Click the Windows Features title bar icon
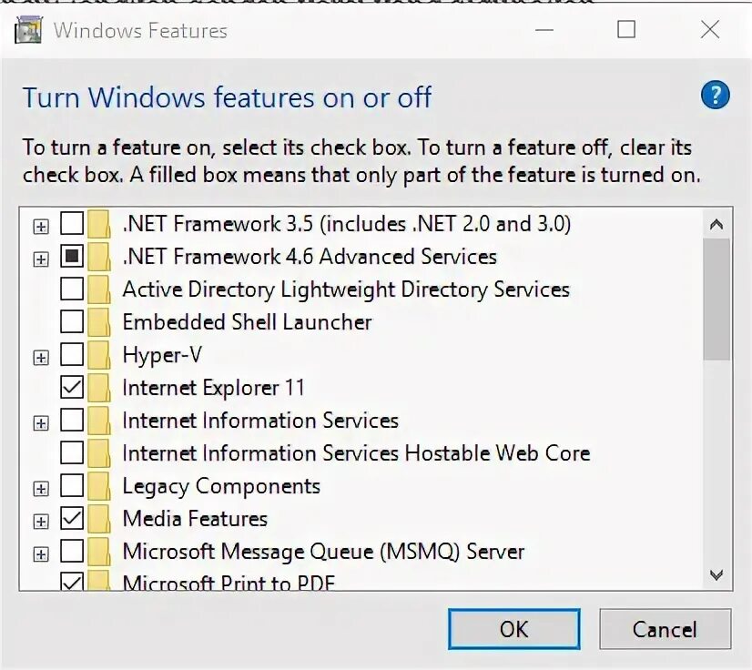Screen dimensions: 752x670 (29, 30)
